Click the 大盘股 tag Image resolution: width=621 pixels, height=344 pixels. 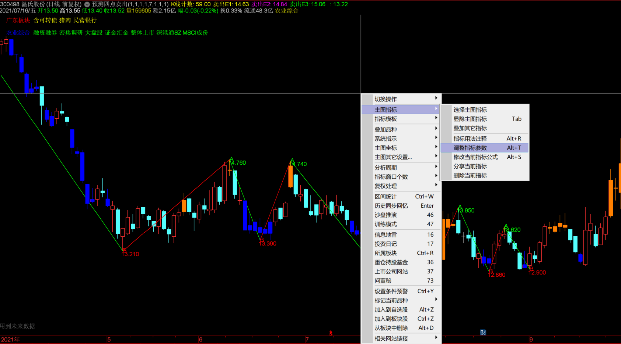point(94,33)
